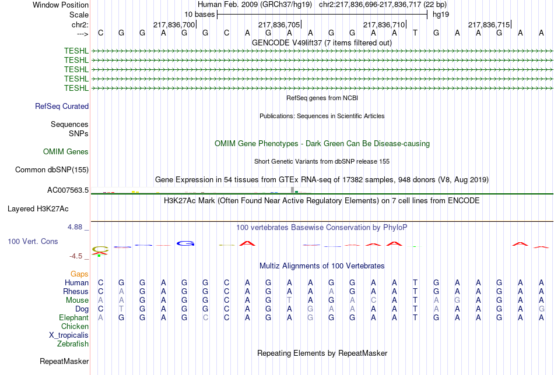Select the Gaps label
Viewport: 554px width, 375px height.
(x=79, y=274)
